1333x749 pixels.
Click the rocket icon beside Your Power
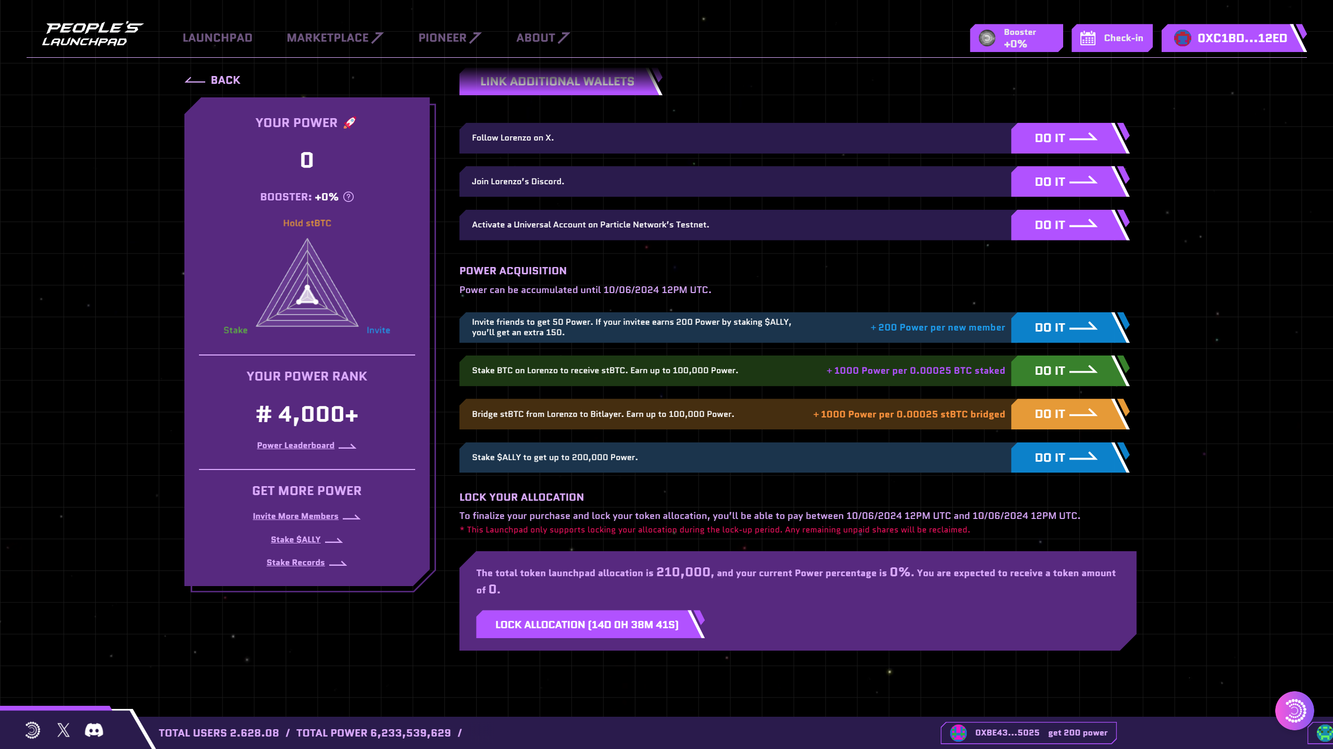pyautogui.click(x=350, y=123)
